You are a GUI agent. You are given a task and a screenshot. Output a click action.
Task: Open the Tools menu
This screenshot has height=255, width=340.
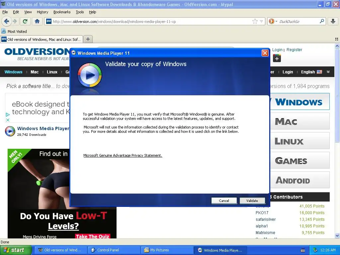click(x=80, y=12)
